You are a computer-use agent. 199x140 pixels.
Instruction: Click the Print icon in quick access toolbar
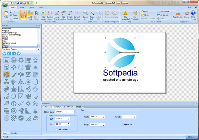pos(25,3)
